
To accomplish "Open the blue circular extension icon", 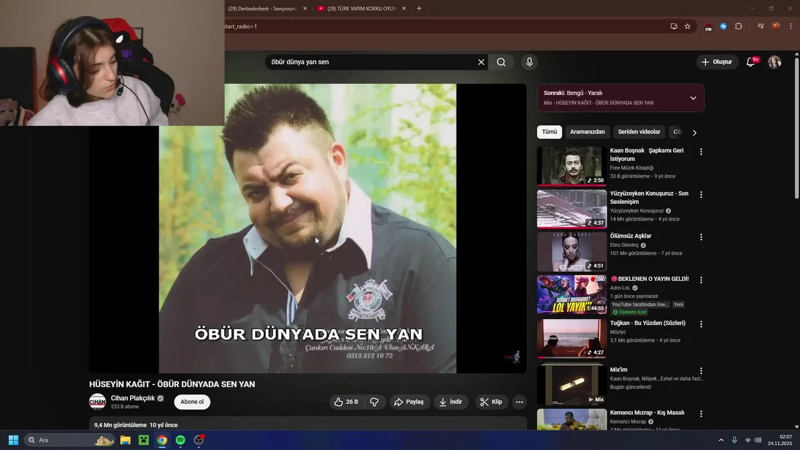I will (x=723, y=26).
